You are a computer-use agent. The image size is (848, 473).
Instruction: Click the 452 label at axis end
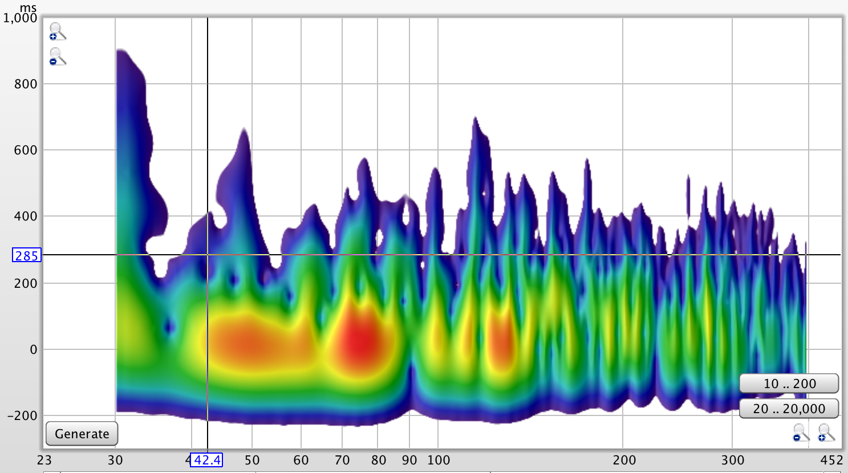pyautogui.click(x=831, y=460)
